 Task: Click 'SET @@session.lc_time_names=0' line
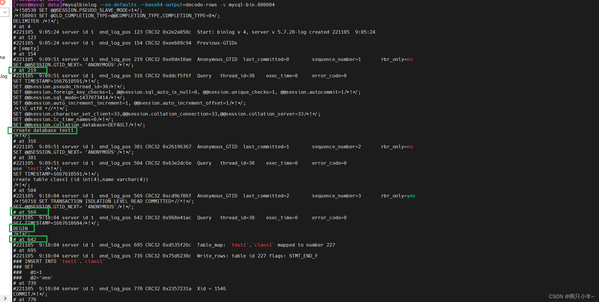[63, 120]
